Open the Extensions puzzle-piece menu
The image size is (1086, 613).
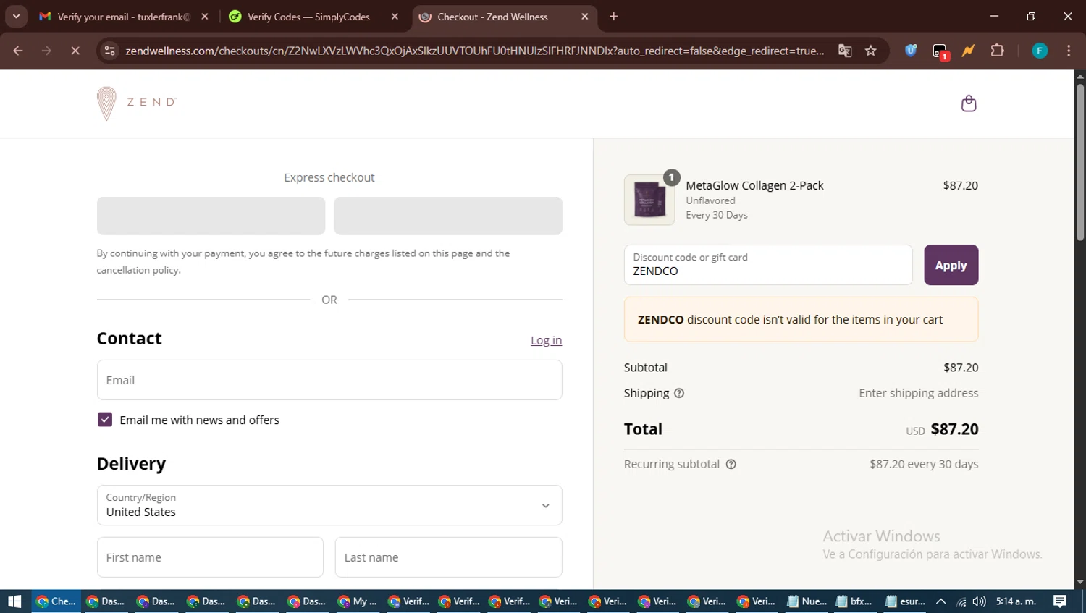[x=997, y=51]
